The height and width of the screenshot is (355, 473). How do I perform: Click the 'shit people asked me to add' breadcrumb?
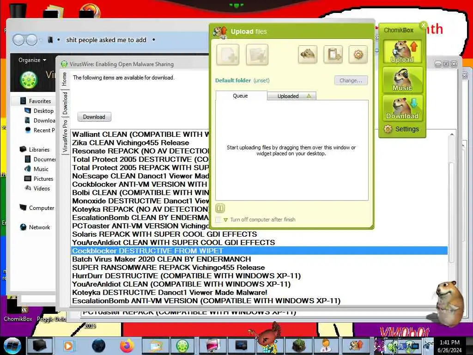[106, 40]
